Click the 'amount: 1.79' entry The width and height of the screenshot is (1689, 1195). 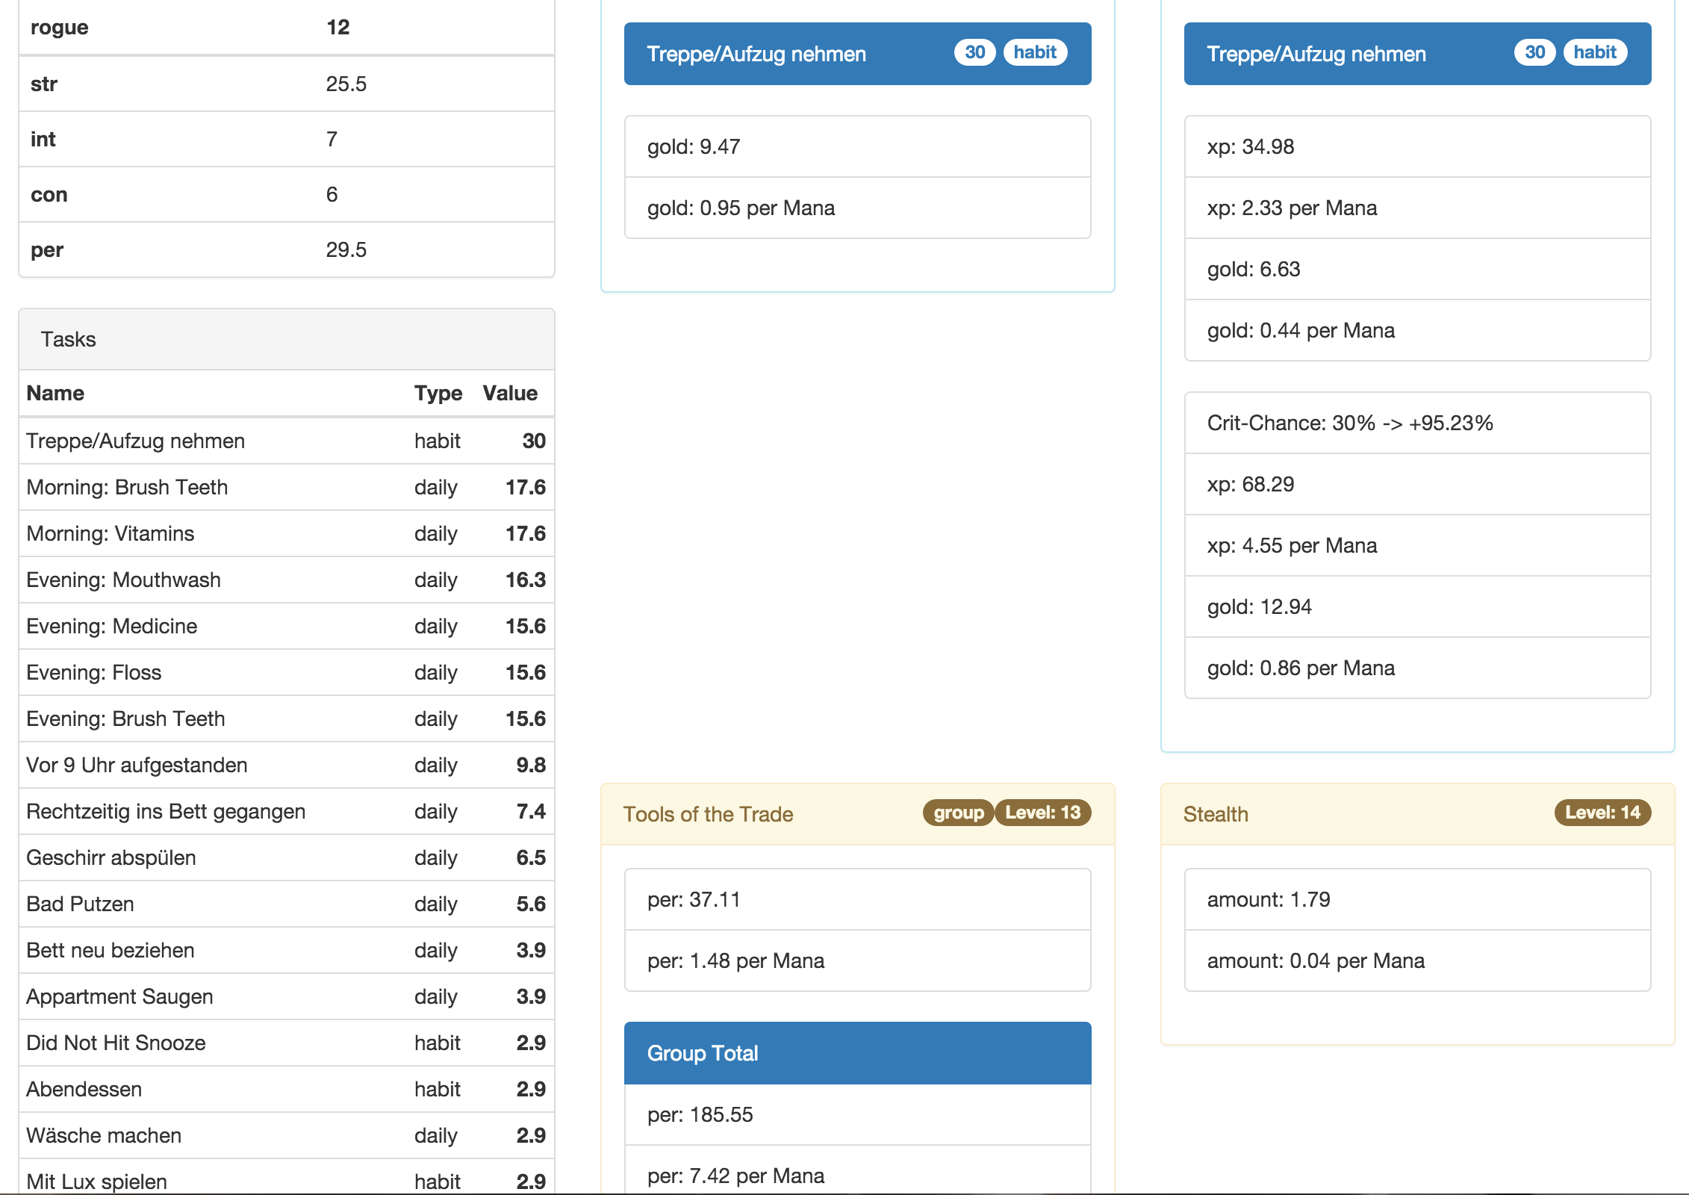(1417, 899)
